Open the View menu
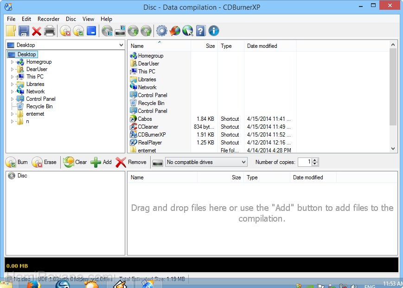This screenshot has height=288, width=403. point(88,19)
